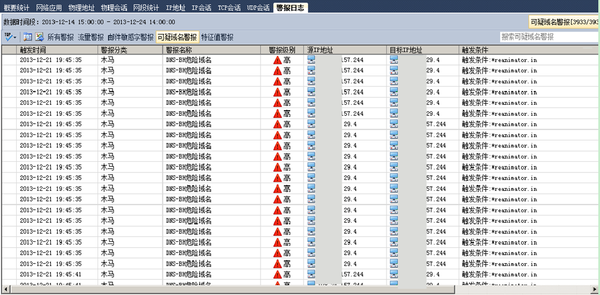Click the locate-in-packets toolbar icon
600x295 pixels.
pos(27,37)
